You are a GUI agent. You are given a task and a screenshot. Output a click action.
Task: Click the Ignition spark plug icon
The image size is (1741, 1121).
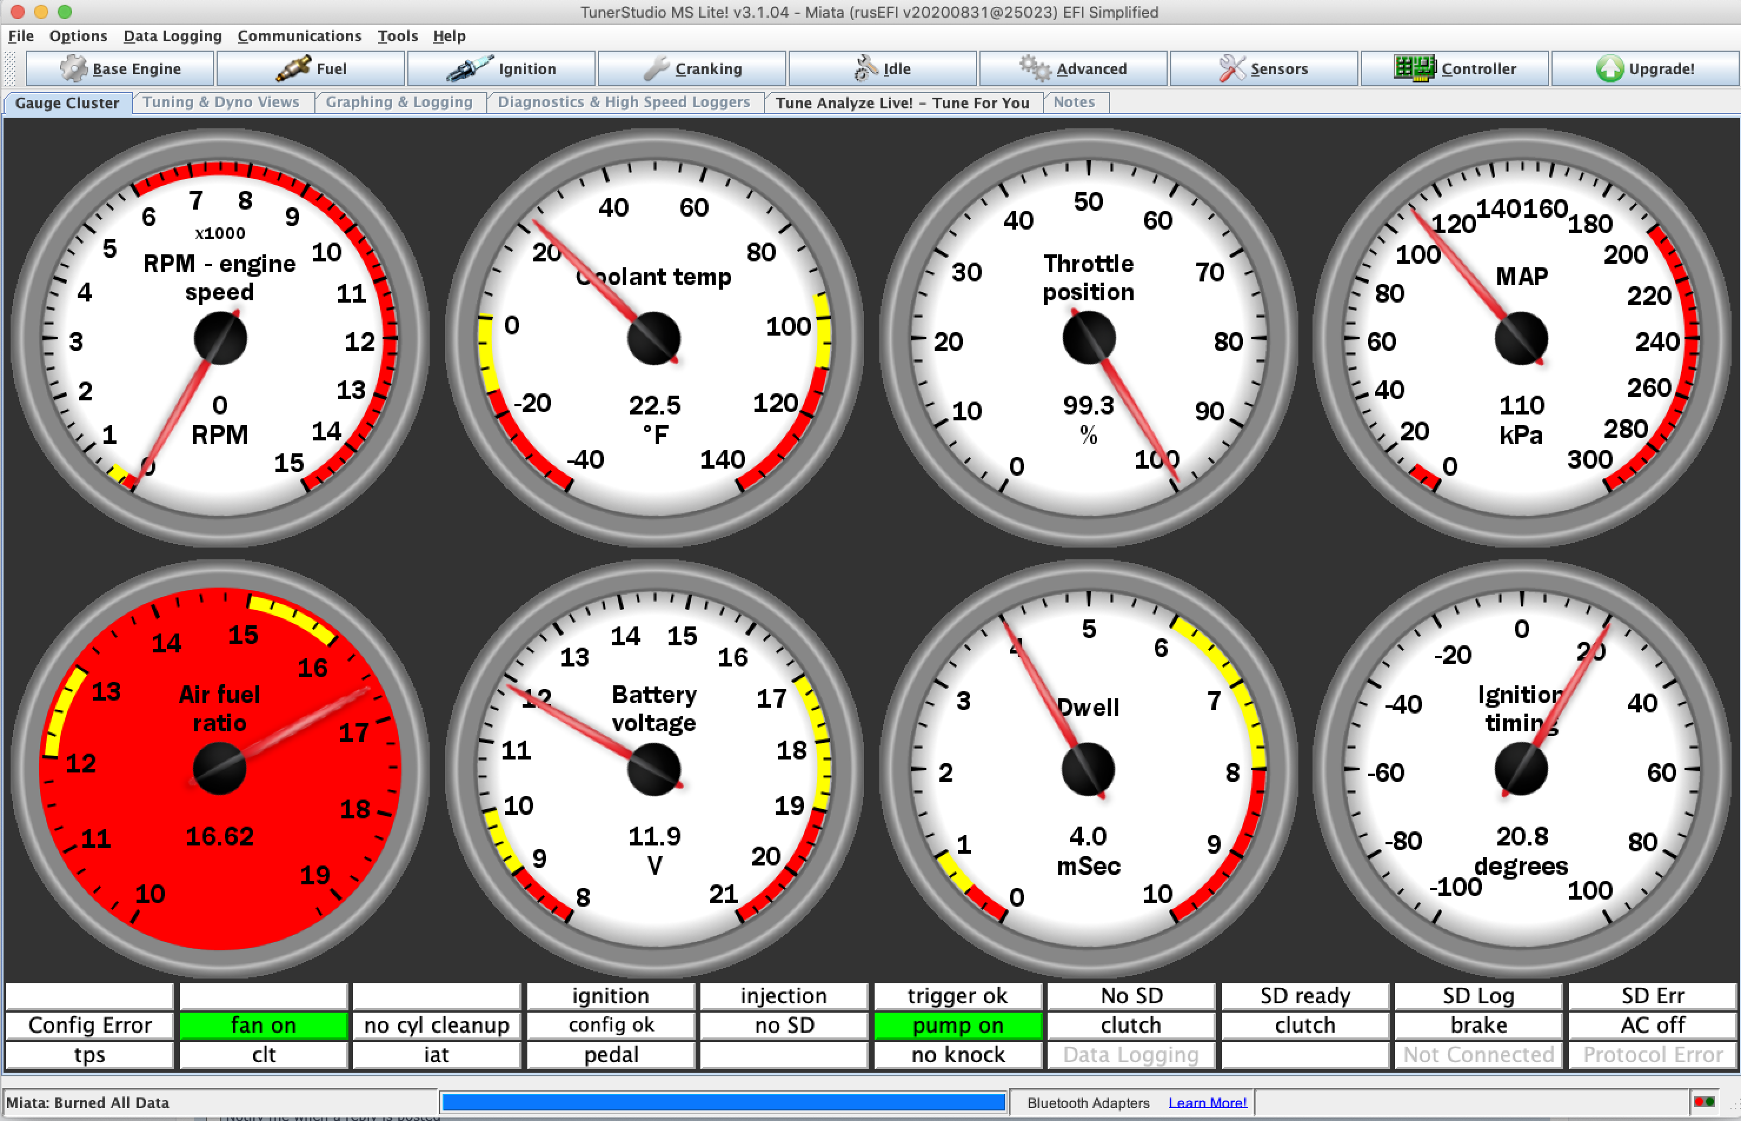pos(469,68)
